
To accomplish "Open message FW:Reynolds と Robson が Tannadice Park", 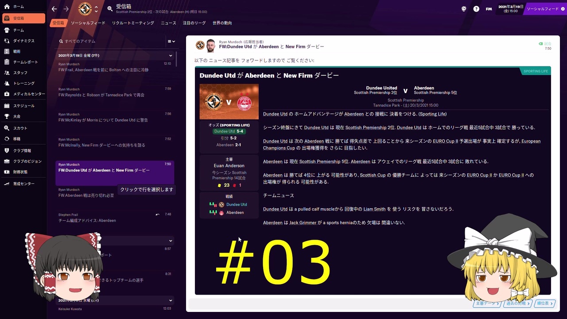I will (115, 97).
